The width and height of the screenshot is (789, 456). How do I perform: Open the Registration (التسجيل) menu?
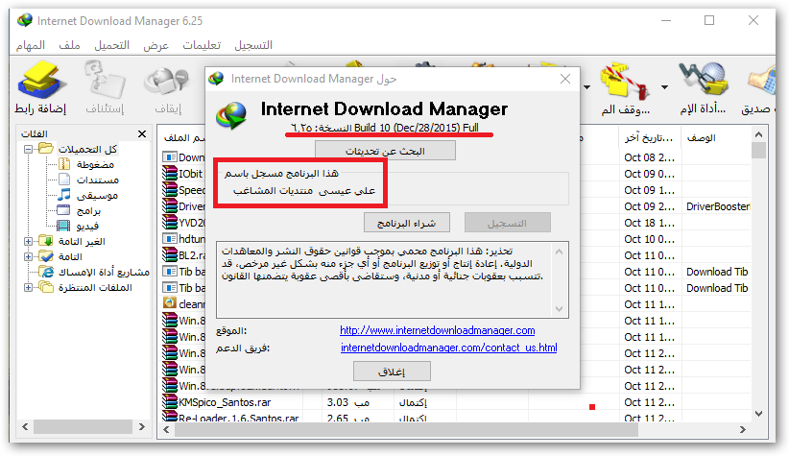pyautogui.click(x=253, y=45)
